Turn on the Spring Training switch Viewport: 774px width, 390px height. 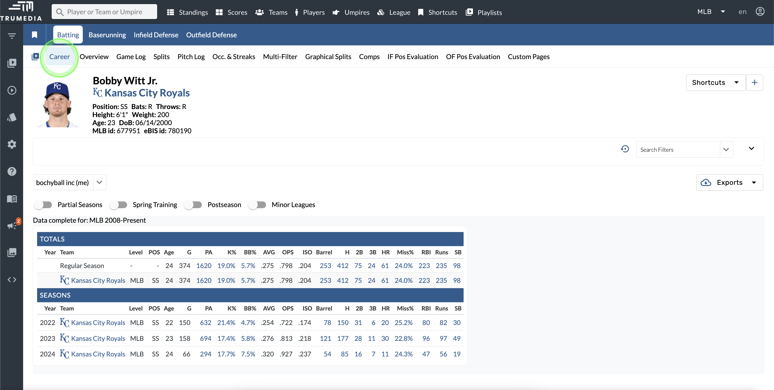tap(118, 205)
